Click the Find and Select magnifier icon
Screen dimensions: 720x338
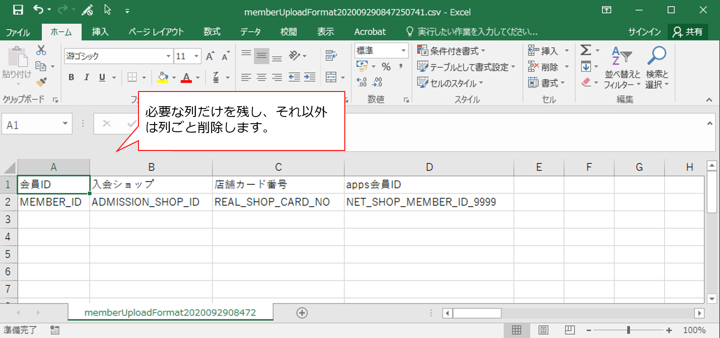657,56
